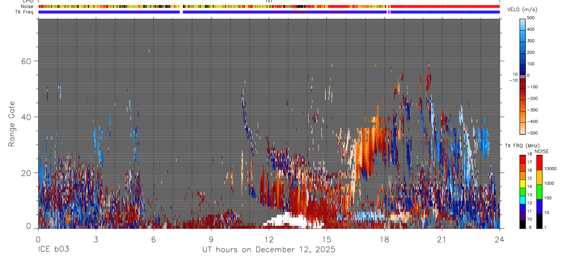The image size is (562, 259).
Task: Click the 21 UT hour tick label
Action: 442,239
